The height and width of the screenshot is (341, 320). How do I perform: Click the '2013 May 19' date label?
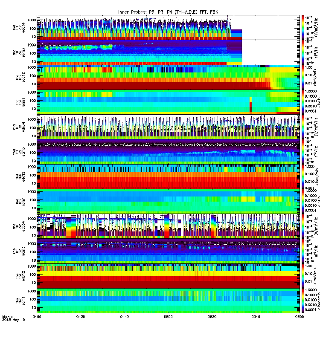click(14, 320)
